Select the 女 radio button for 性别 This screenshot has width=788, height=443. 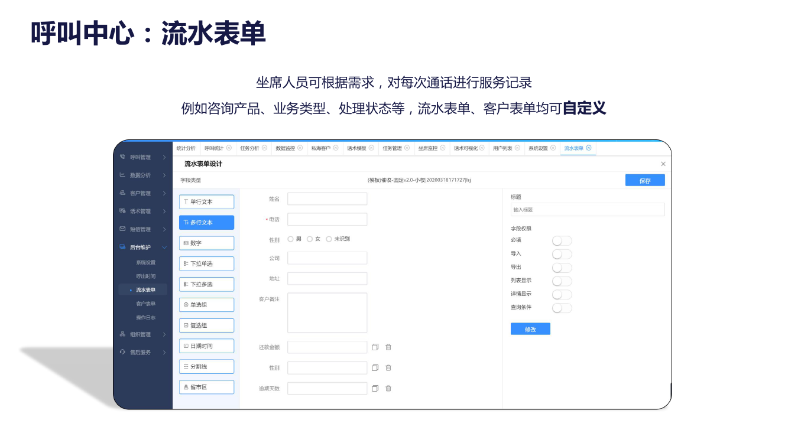pyautogui.click(x=310, y=239)
